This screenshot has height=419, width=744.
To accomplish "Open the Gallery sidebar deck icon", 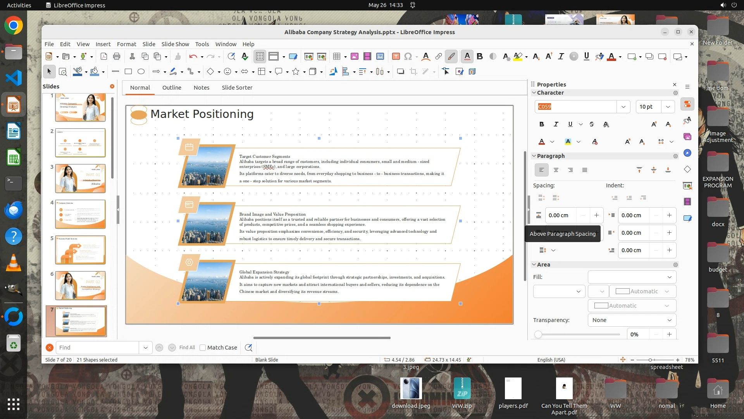I will point(687,137).
